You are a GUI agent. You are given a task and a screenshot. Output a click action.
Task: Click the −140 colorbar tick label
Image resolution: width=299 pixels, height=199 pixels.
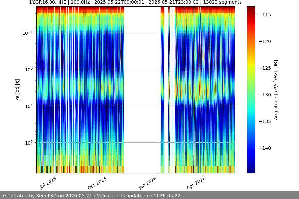(x=265, y=148)
